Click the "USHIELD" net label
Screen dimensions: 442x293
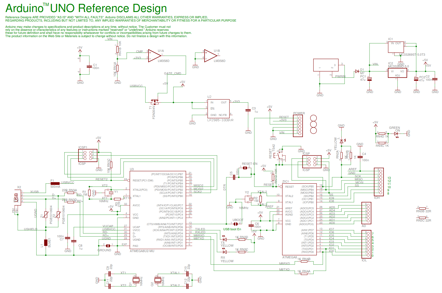point(31,229)
